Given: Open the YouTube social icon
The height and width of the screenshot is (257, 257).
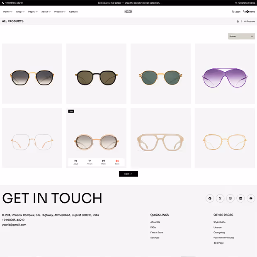Looking at the screenshot, I should (251, 198).
